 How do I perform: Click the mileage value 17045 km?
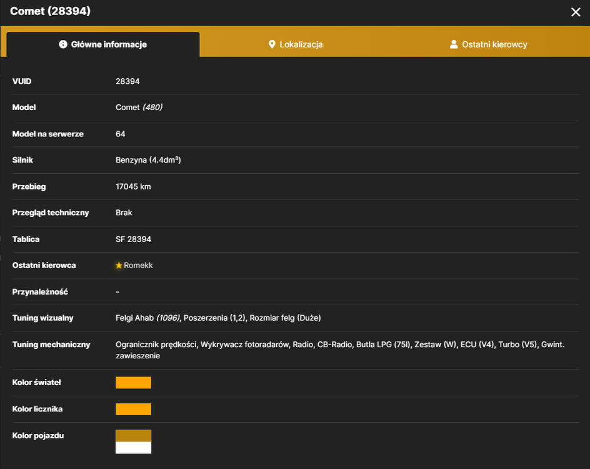click(133, 187)
